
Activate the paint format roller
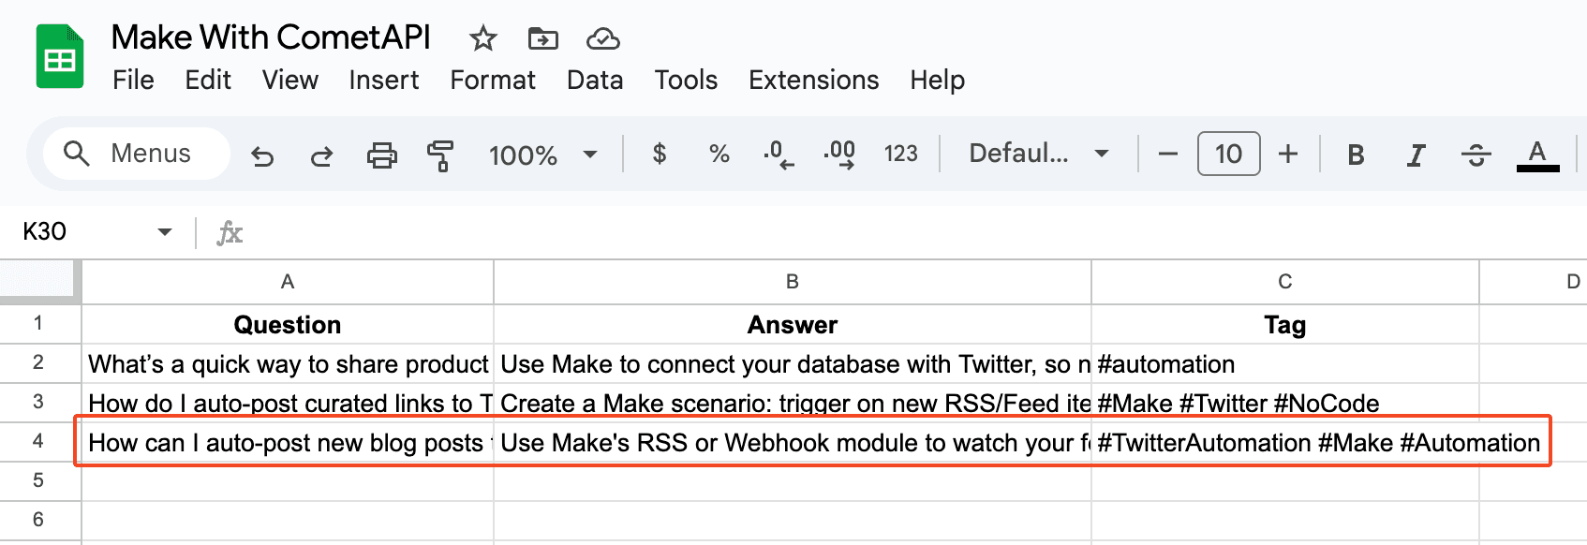439,155
